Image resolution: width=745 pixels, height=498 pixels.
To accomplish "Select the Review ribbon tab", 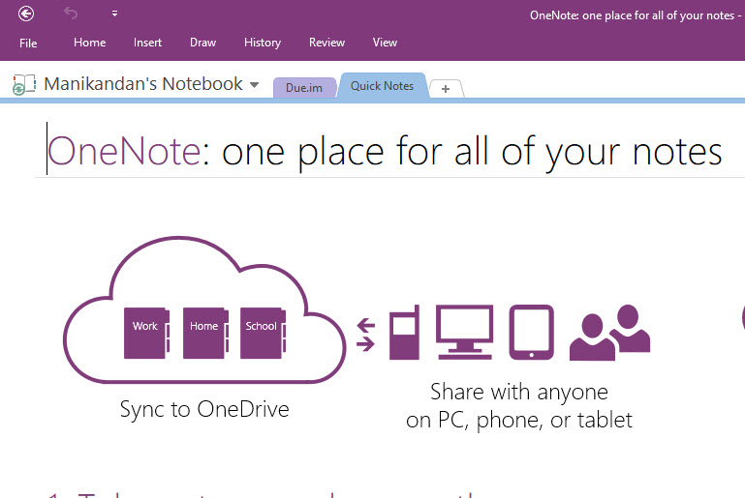I will coord(326,43).
